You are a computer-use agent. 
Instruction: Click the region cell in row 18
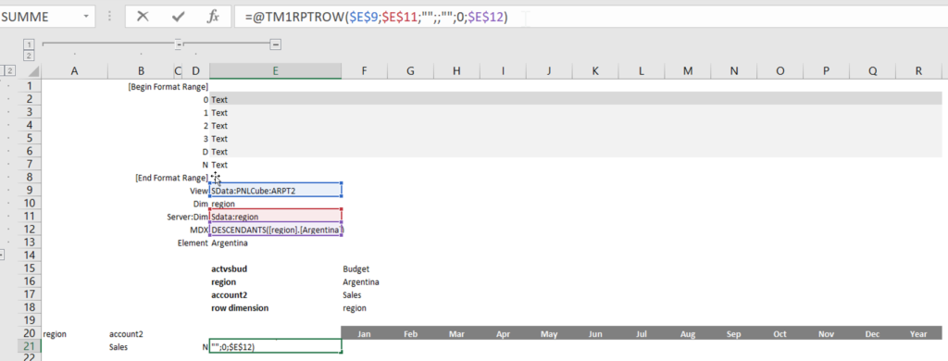click(365, 308)
